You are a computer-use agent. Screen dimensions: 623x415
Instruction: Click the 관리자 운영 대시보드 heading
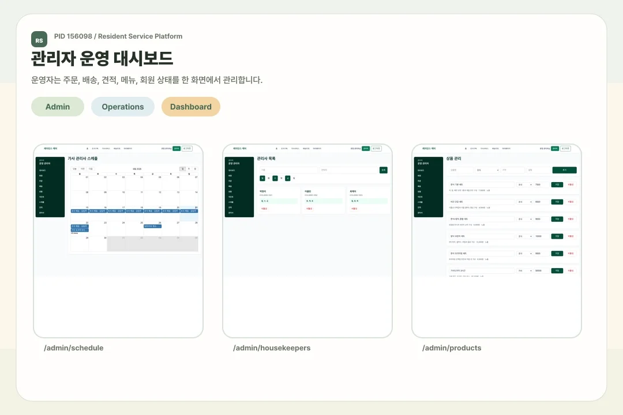pos(102,58)
